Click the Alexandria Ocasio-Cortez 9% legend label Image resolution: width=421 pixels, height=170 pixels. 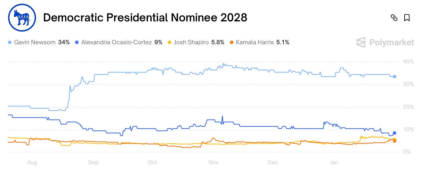(122, 42)
